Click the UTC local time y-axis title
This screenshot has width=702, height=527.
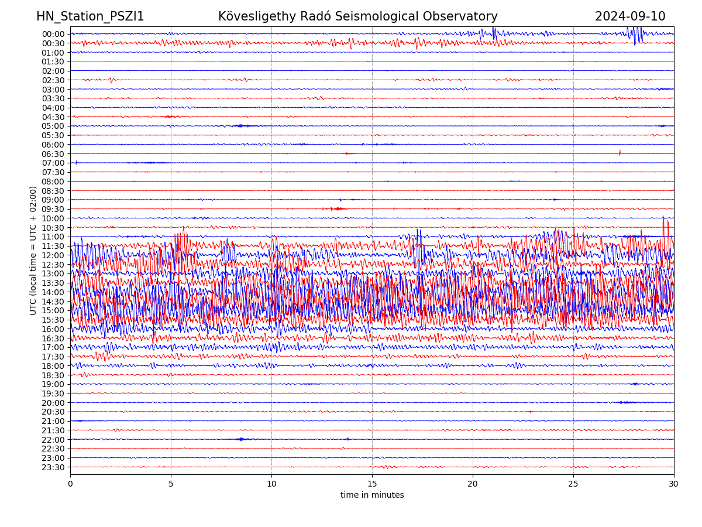(x=33, y=251)
